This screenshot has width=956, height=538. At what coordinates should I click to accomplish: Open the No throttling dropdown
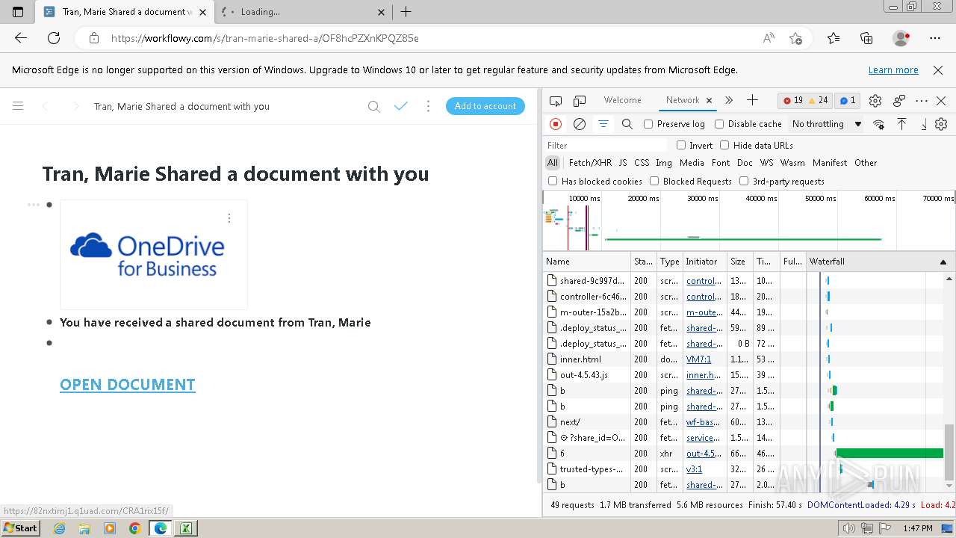tap(827, 124)
